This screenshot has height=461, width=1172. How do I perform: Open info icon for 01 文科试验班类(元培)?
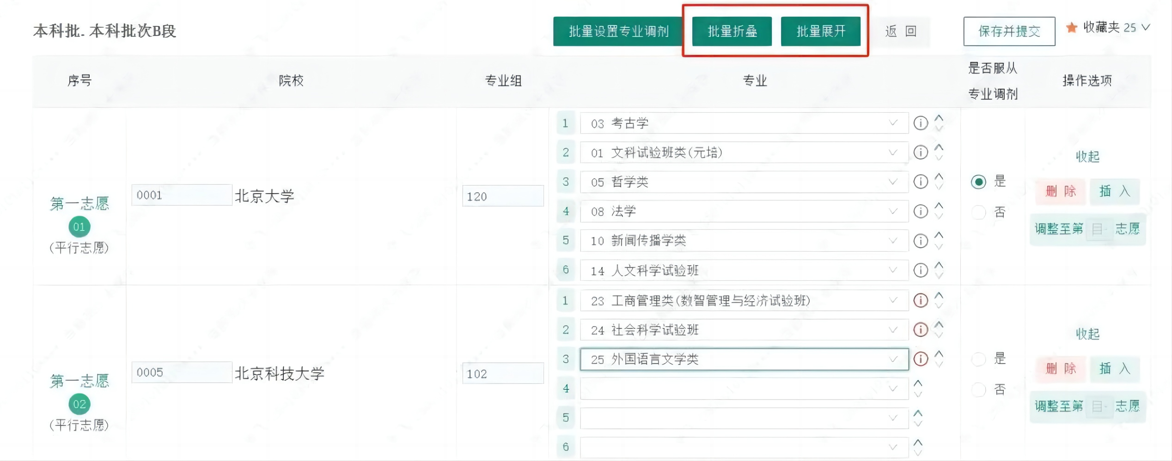point(921,152)
